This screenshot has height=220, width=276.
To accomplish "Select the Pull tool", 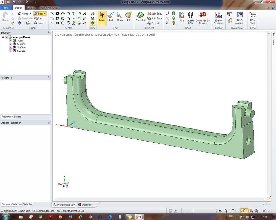I will (111, 17).
